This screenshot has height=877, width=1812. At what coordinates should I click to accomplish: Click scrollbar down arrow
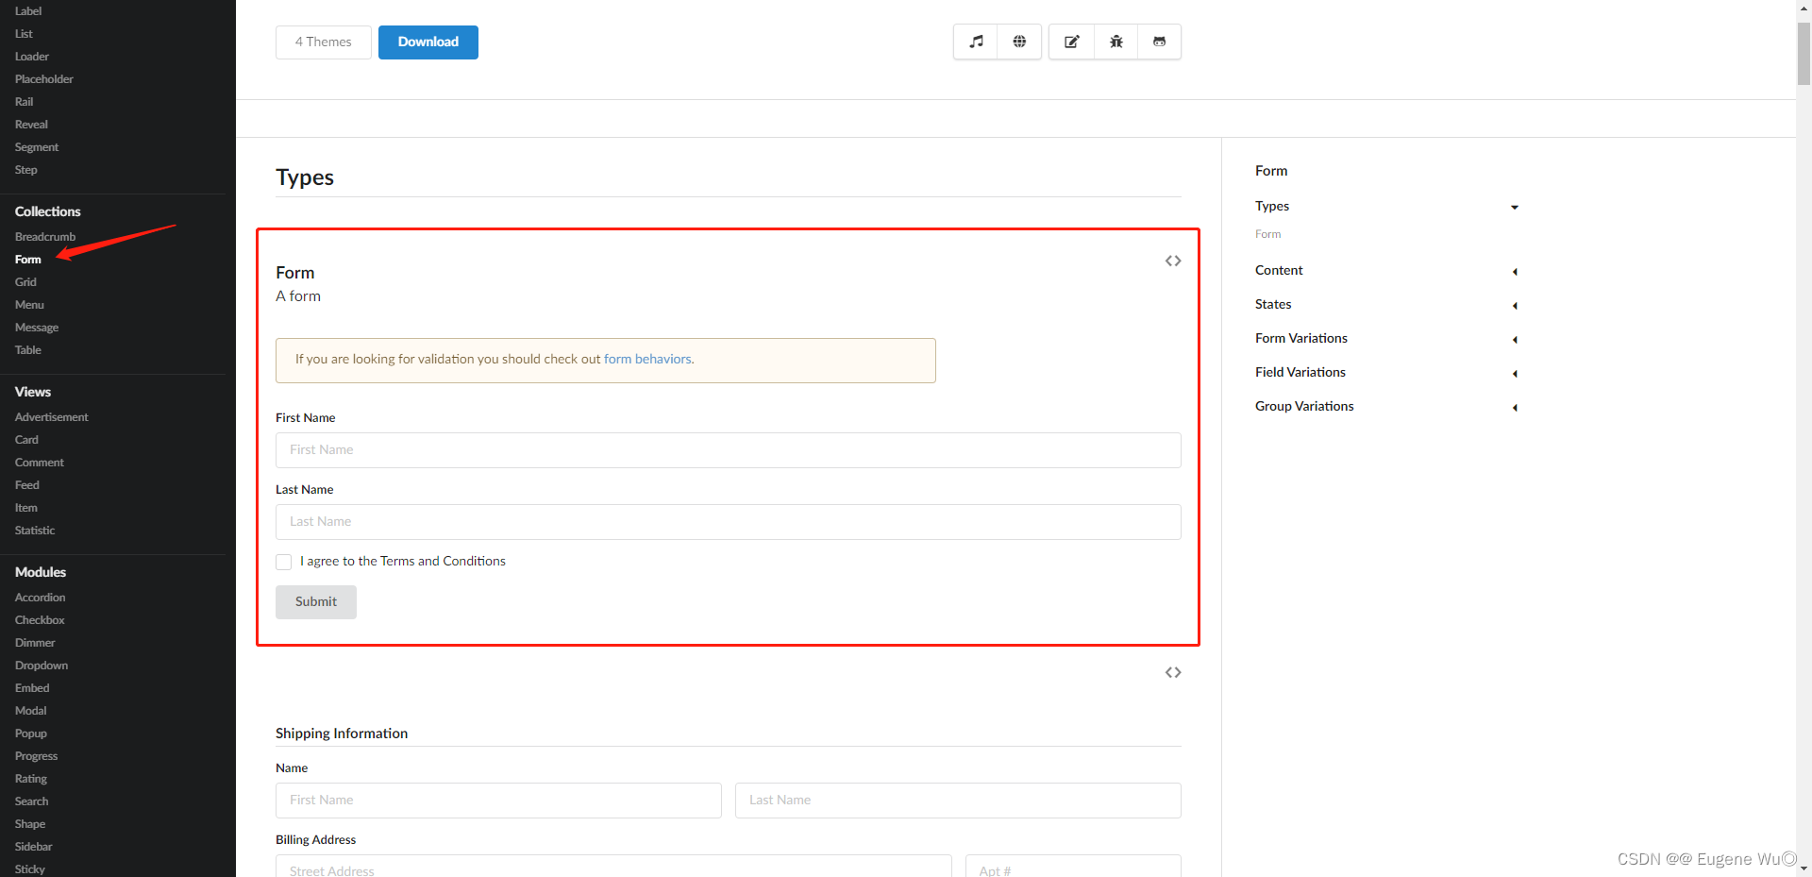1804,869
